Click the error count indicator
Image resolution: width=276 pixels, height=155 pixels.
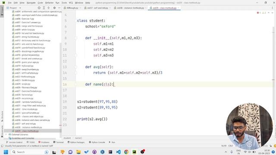point(259,13)
